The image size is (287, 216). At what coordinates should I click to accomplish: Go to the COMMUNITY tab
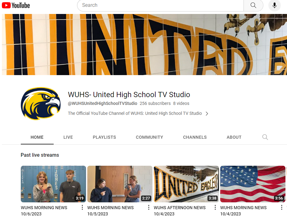(x=149, y=137)
